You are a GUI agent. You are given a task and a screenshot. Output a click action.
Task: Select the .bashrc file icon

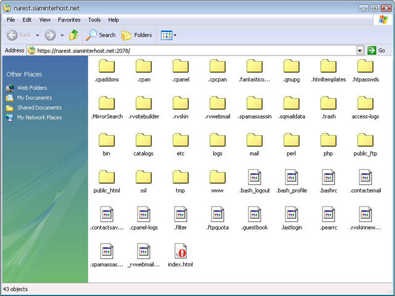point(328,178)
